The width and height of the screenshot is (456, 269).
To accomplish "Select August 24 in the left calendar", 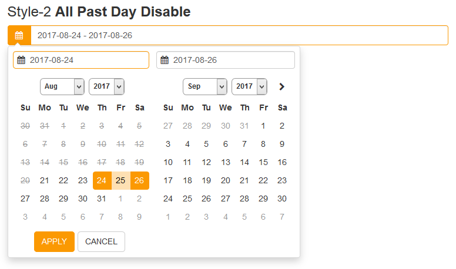I will 102,180.
